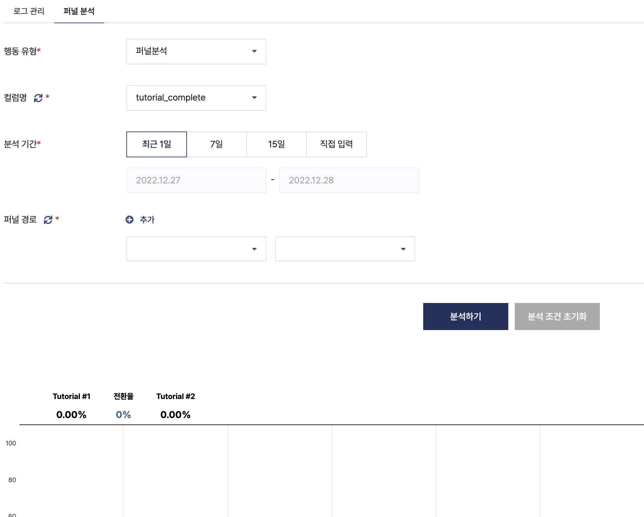Open the 퍼널분석 action type dropdown

pyautogui.click(x=196, y=52)
